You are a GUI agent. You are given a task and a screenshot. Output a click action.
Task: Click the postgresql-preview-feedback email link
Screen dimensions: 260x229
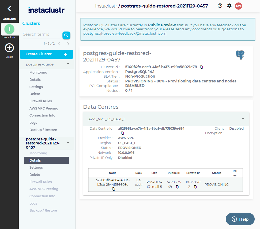coord(125,34)
